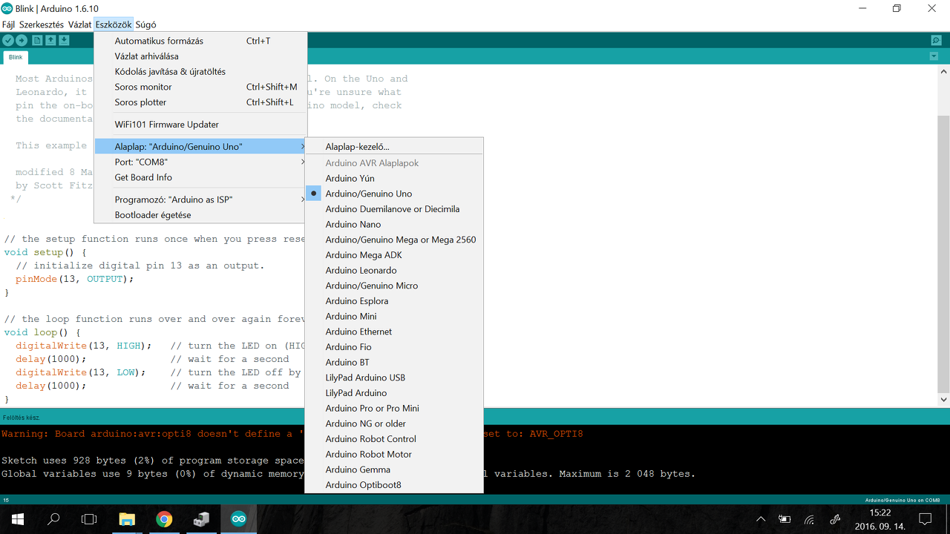Select Get Board Info
The image size is (950, 534).
click(x=200, y=177)
